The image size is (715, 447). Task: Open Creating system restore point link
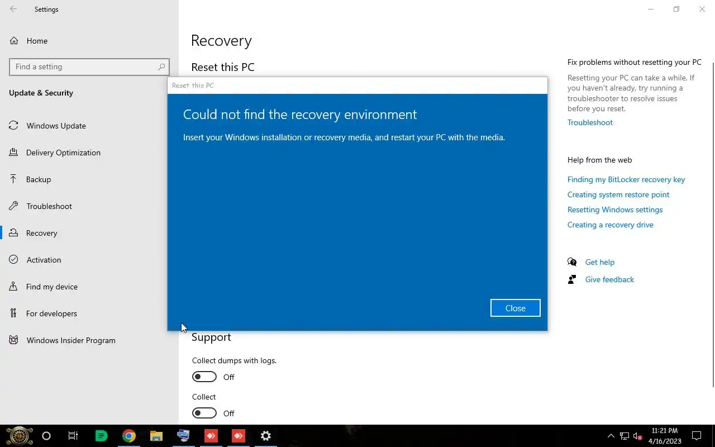click(x=618, y=194)
